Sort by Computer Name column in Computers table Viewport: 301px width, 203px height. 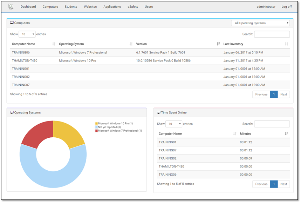(x=54, y=44)
